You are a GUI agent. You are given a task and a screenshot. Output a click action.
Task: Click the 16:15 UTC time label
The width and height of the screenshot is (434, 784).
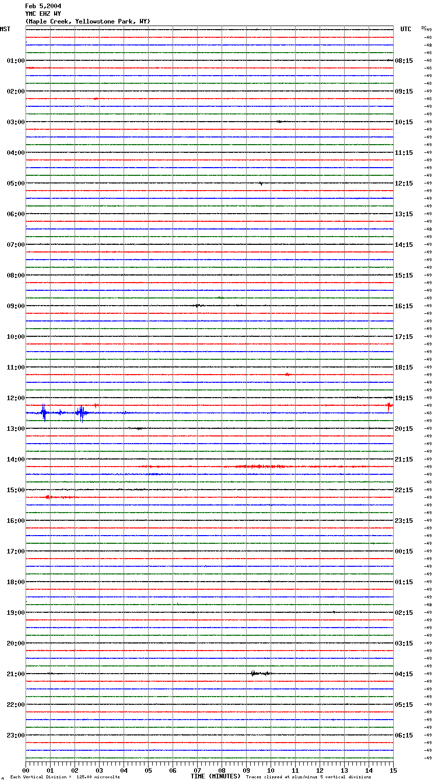tap(404, 306)
